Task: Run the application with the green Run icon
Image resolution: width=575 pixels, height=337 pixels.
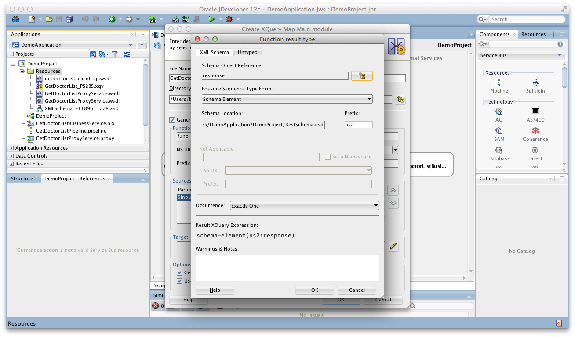Action: point(211,19)
